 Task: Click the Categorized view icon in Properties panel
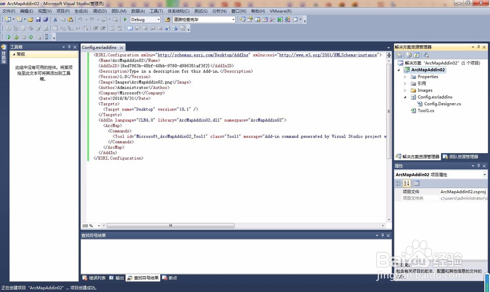[x=399, y=183]
